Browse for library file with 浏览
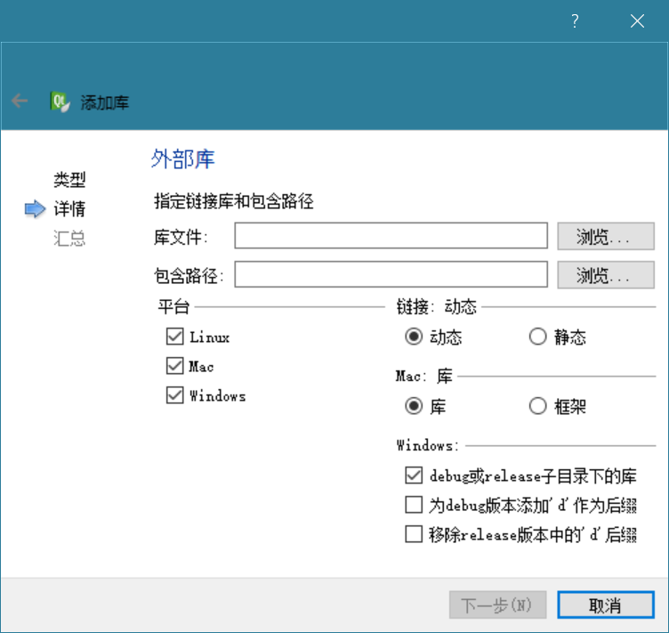 605,236
